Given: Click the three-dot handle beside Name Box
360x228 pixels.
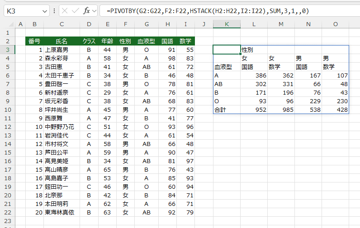Looking at the screenshot, I should 54,11.
